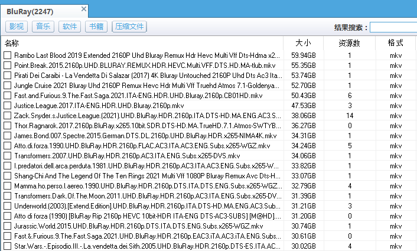Focus the 结果搜索 input field
The width and height of the screenshot is (417, 251).
tap(393, 27)
